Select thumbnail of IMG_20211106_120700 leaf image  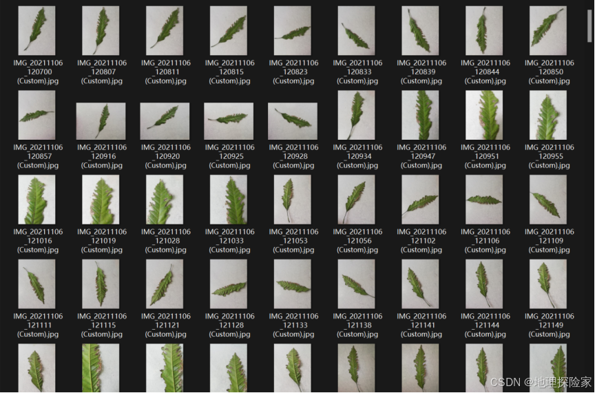36,31
